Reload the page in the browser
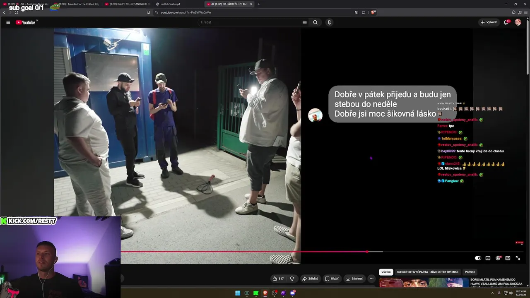 point(16,12)
